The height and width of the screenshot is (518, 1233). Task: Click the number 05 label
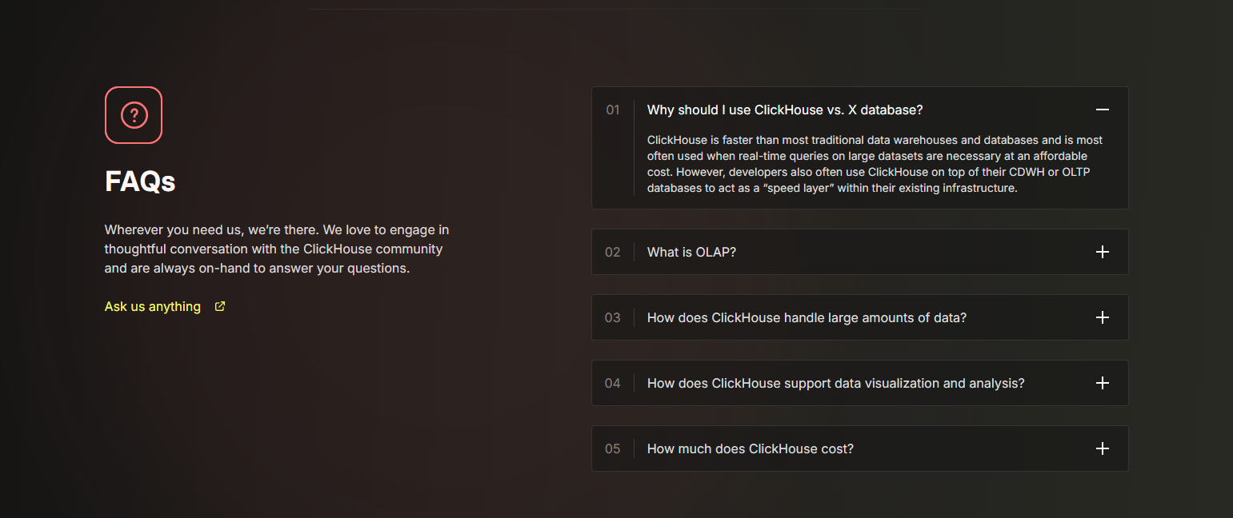pyautogui.click(x=613, y=448)
